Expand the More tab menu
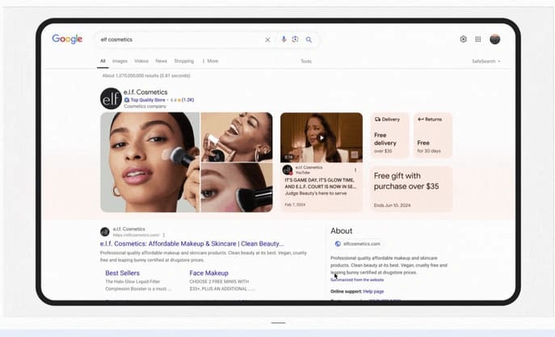Image resolution: width=555 pixels, height=337 pixels. click(x=211, y=61)
